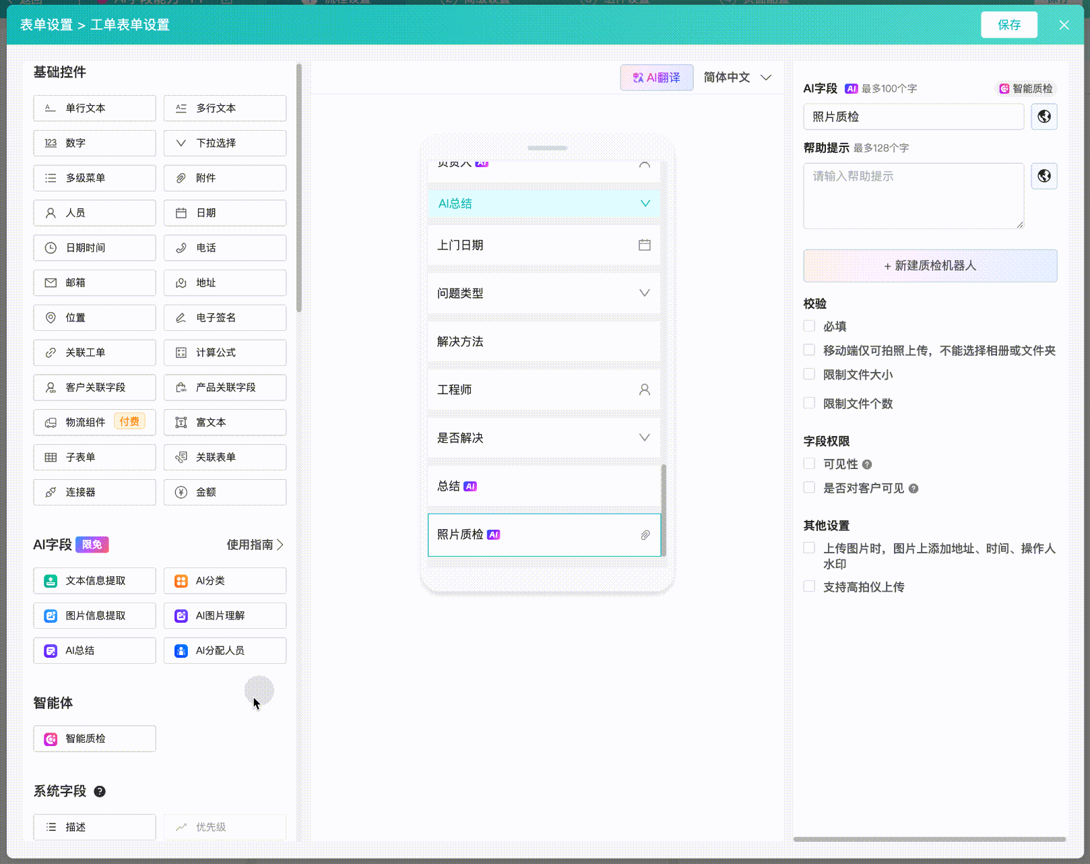Click the left controls panel scrollbar
Viewport: 1090px width, 864px height.
[x=298, y=189]
